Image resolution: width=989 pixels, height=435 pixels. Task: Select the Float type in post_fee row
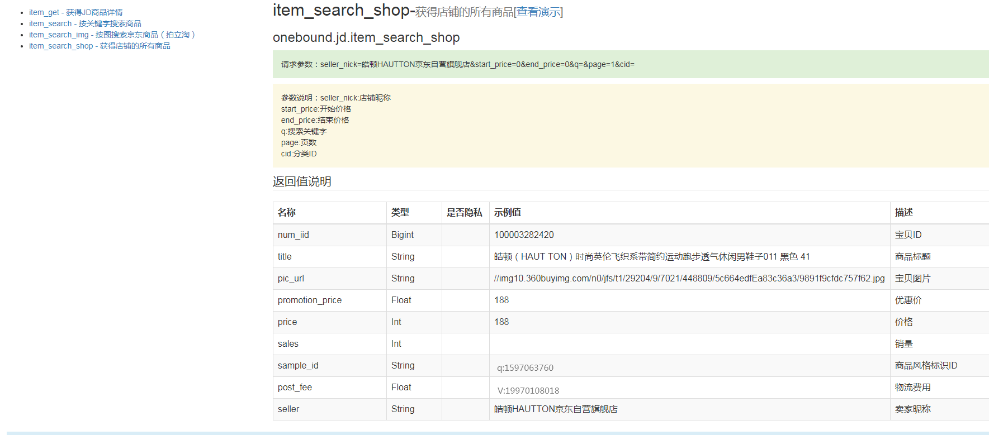tap(401, 388)
